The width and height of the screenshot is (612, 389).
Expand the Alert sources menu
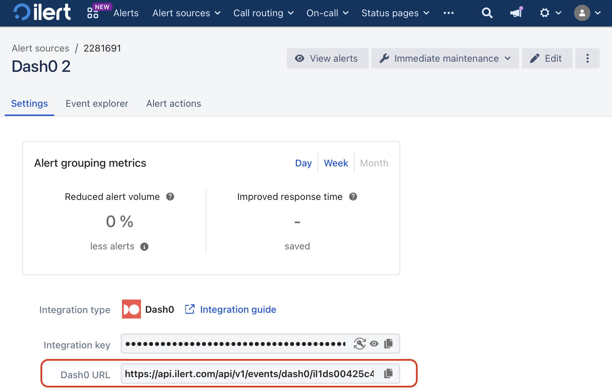(186, 13)
